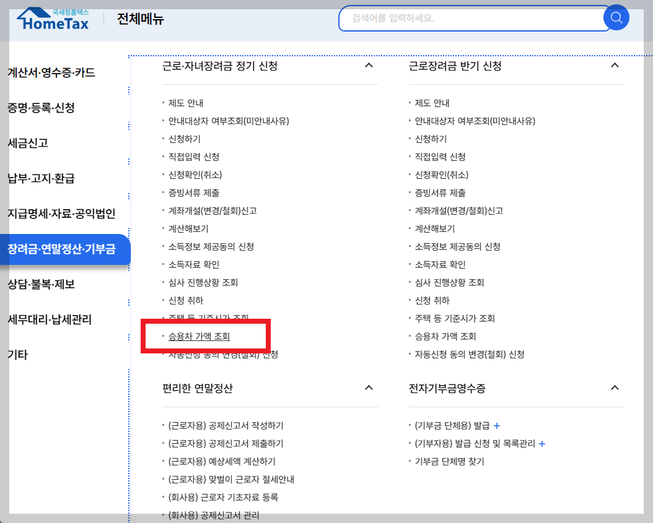
Task: Collapse the 근로·자녀장려금 정기 신청 section
Action: pyautogui.click(x=369, y=66)
